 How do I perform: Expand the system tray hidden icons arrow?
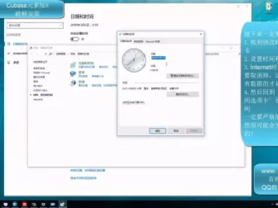click(x=272, y=204)
